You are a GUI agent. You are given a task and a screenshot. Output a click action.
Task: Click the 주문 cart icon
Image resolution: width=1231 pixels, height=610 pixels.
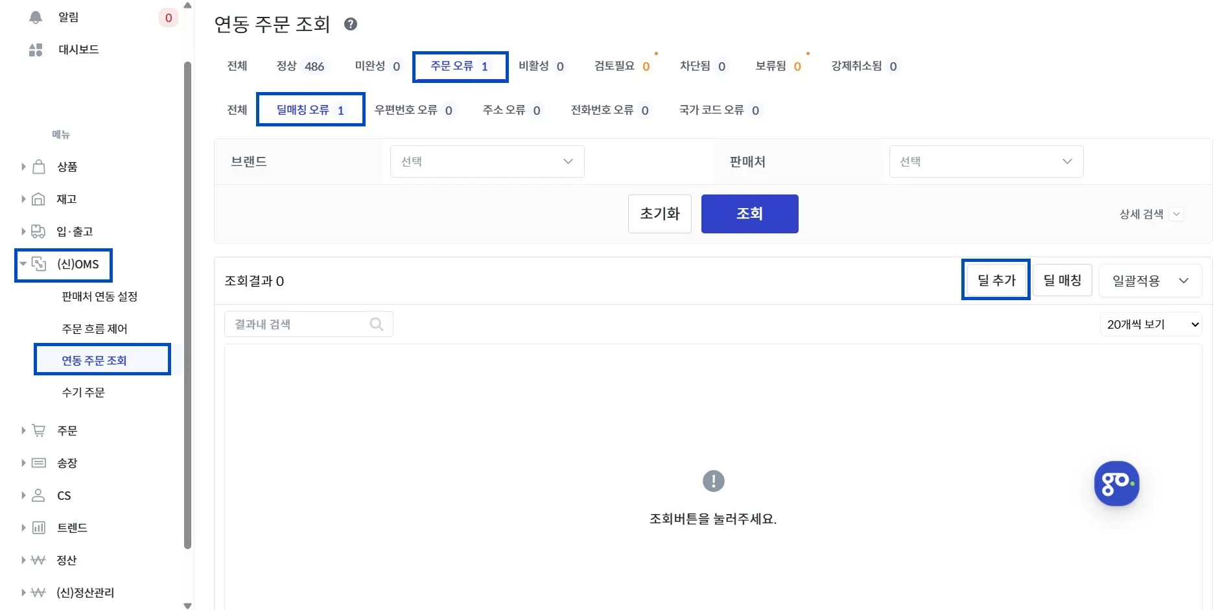click(x=39, y=430)
